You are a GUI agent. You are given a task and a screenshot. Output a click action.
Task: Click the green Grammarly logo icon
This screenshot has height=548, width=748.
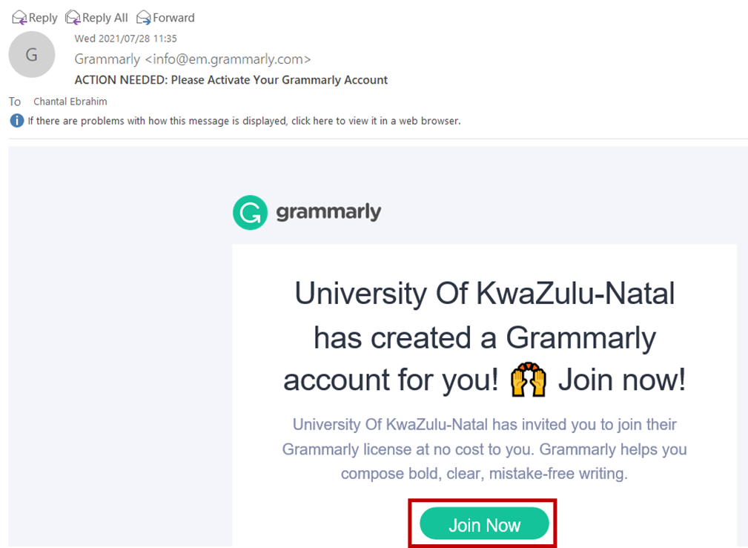click(x=250, y=213)
